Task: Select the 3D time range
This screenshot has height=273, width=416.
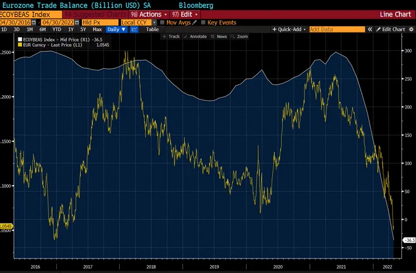Action: point(17,29)
